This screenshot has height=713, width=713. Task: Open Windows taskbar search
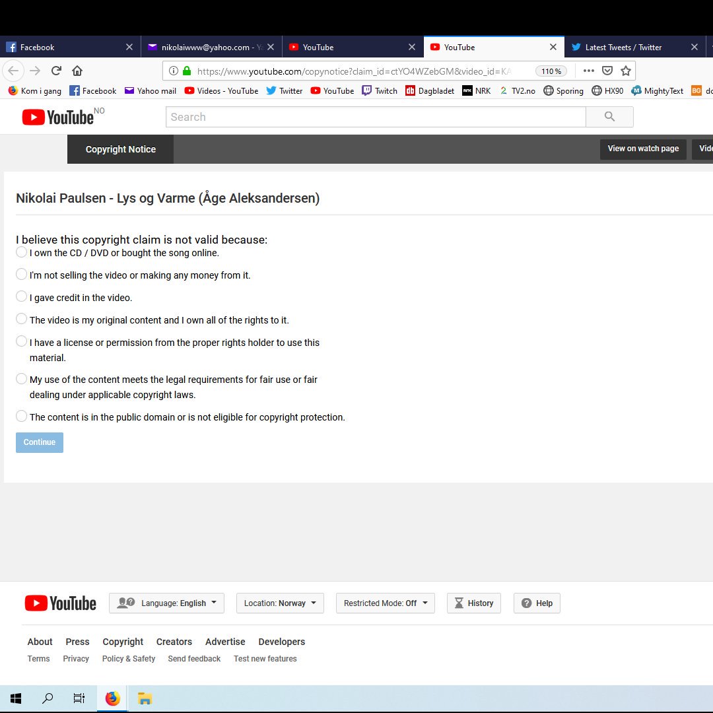coord(48,698)
